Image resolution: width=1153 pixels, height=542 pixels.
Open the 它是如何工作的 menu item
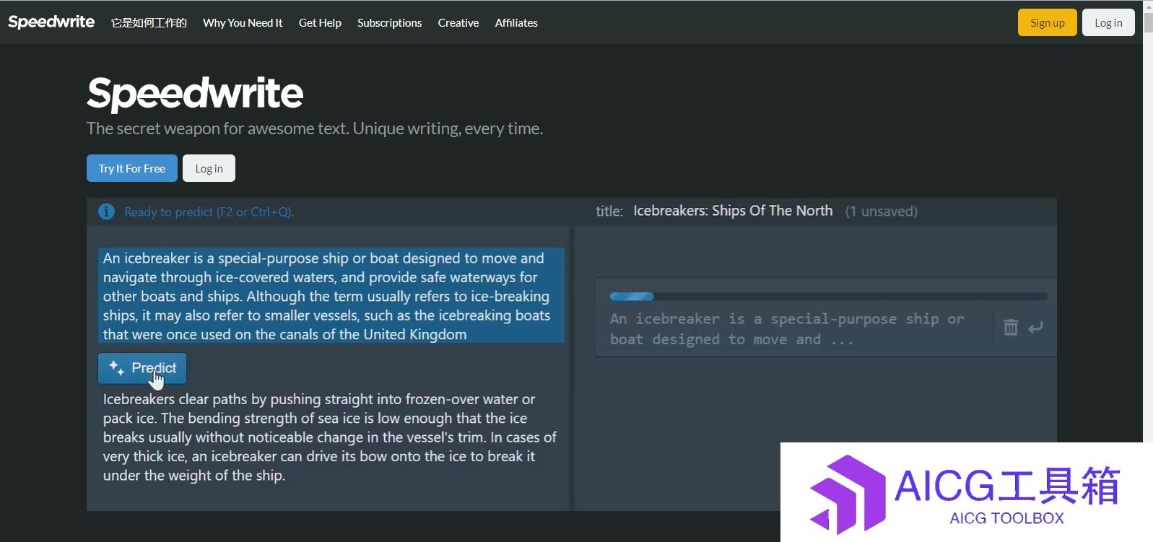(x=149, y=22)
